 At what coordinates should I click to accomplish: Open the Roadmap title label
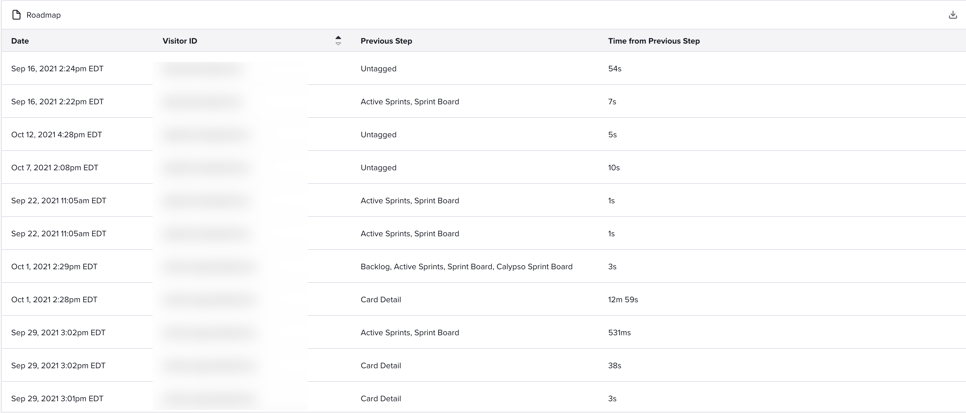(44, 15)
